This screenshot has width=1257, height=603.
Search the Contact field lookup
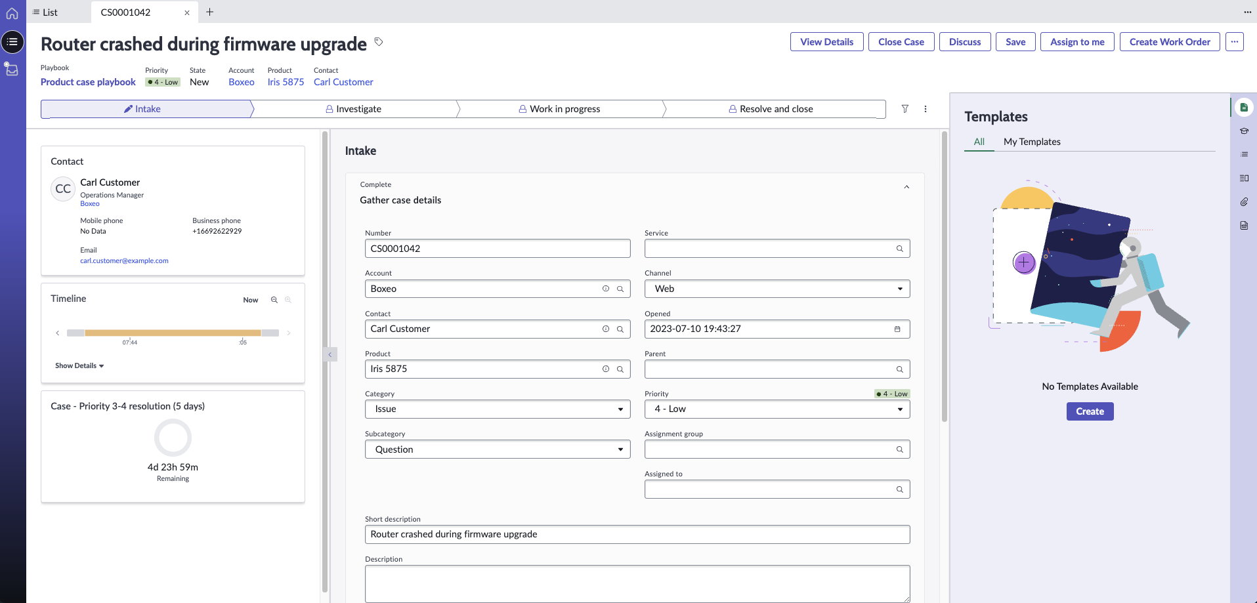tap(620, 329)
